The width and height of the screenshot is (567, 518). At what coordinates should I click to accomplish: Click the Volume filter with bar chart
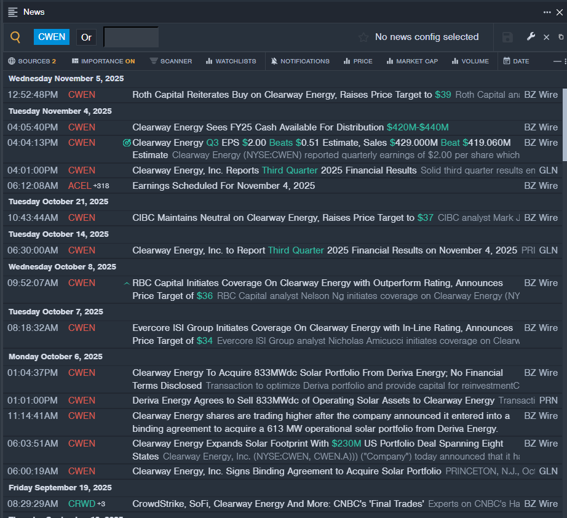pos(470,61)
